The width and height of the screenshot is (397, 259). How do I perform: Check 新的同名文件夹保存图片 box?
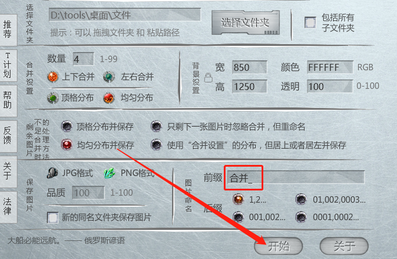point(53,217)
